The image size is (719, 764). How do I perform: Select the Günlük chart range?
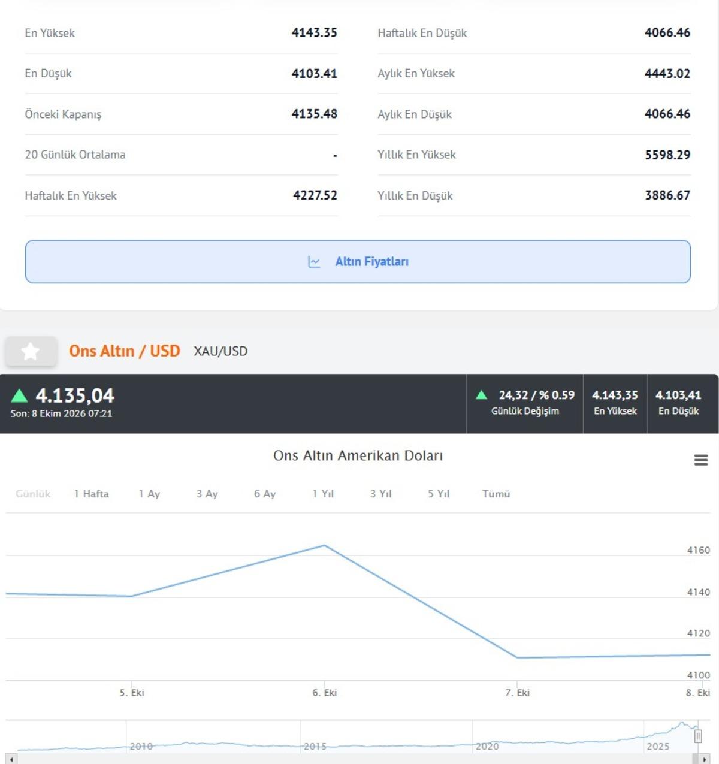(33, 494)
